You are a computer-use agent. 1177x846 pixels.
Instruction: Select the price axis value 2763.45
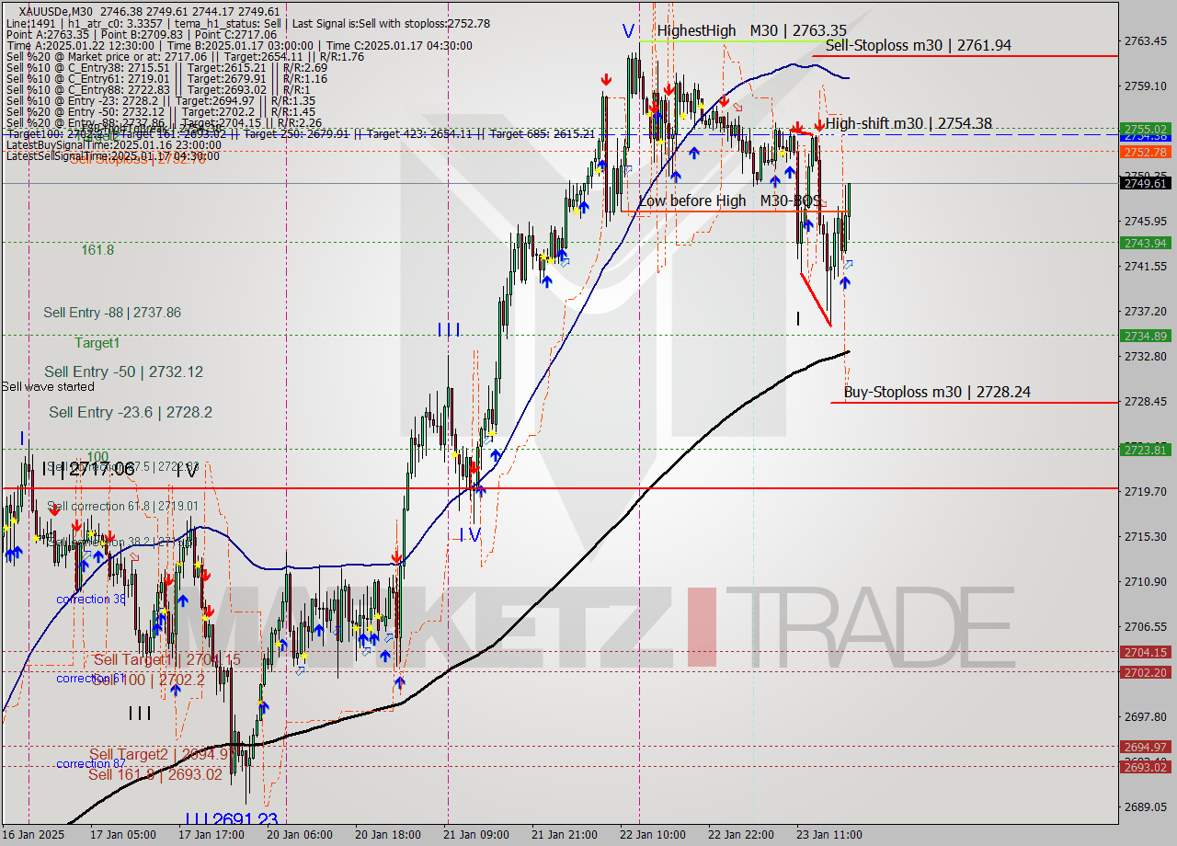pos(1145,40)
